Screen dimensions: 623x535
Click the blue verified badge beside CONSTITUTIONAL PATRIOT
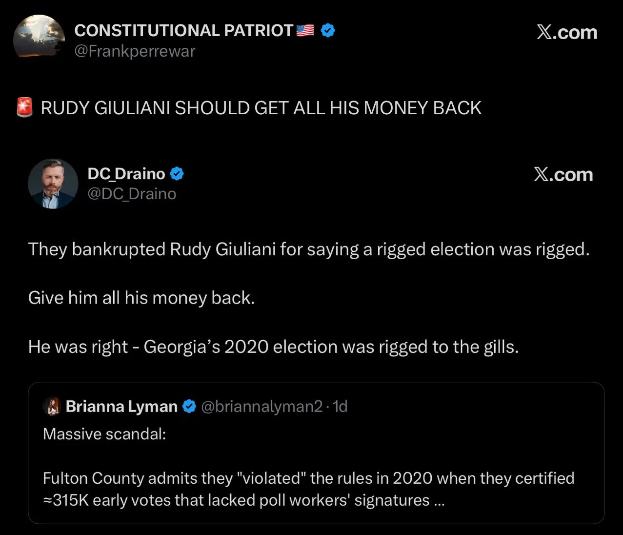tap(328, 31)
